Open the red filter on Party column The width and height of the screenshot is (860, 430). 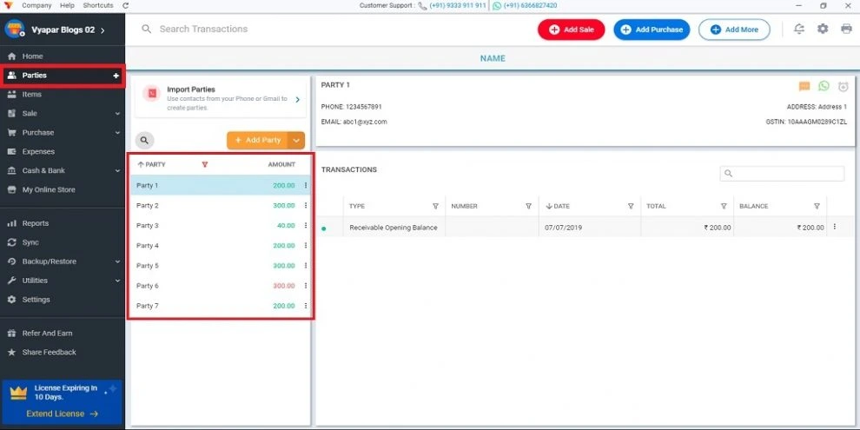pos(205,164)
